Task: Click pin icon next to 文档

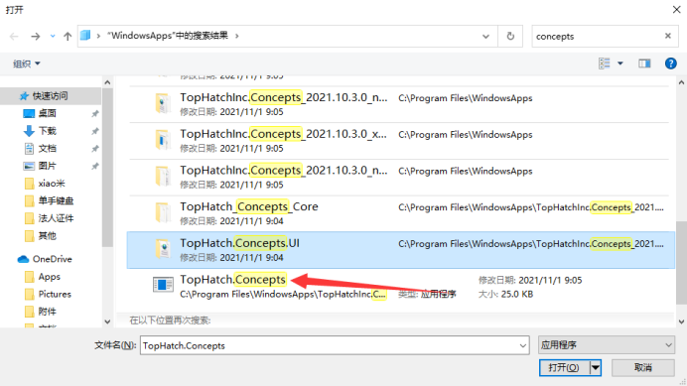Action: click(94, 149)
